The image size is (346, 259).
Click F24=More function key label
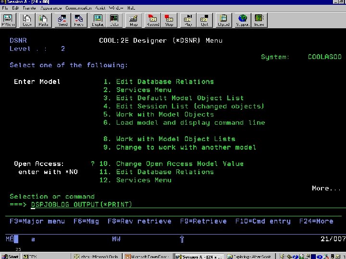316,221
